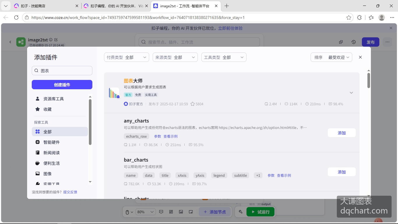
Task: Go back with the workflow back arrow
Action: pos(10,42)
